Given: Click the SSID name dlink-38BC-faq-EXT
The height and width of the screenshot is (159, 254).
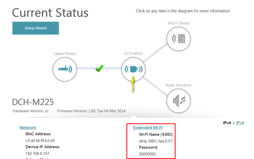Looking at the screenshot, I should [x=156, y=141].
